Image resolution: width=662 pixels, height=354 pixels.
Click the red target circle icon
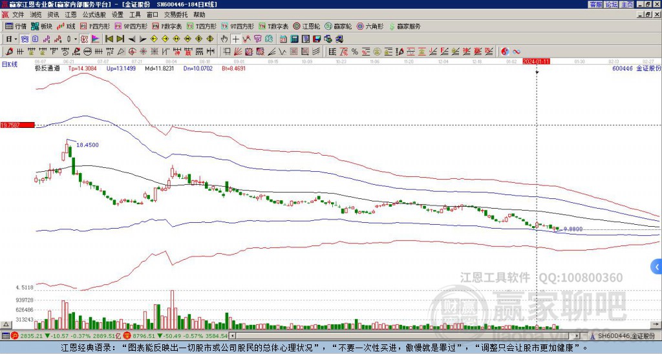(132, 52)
